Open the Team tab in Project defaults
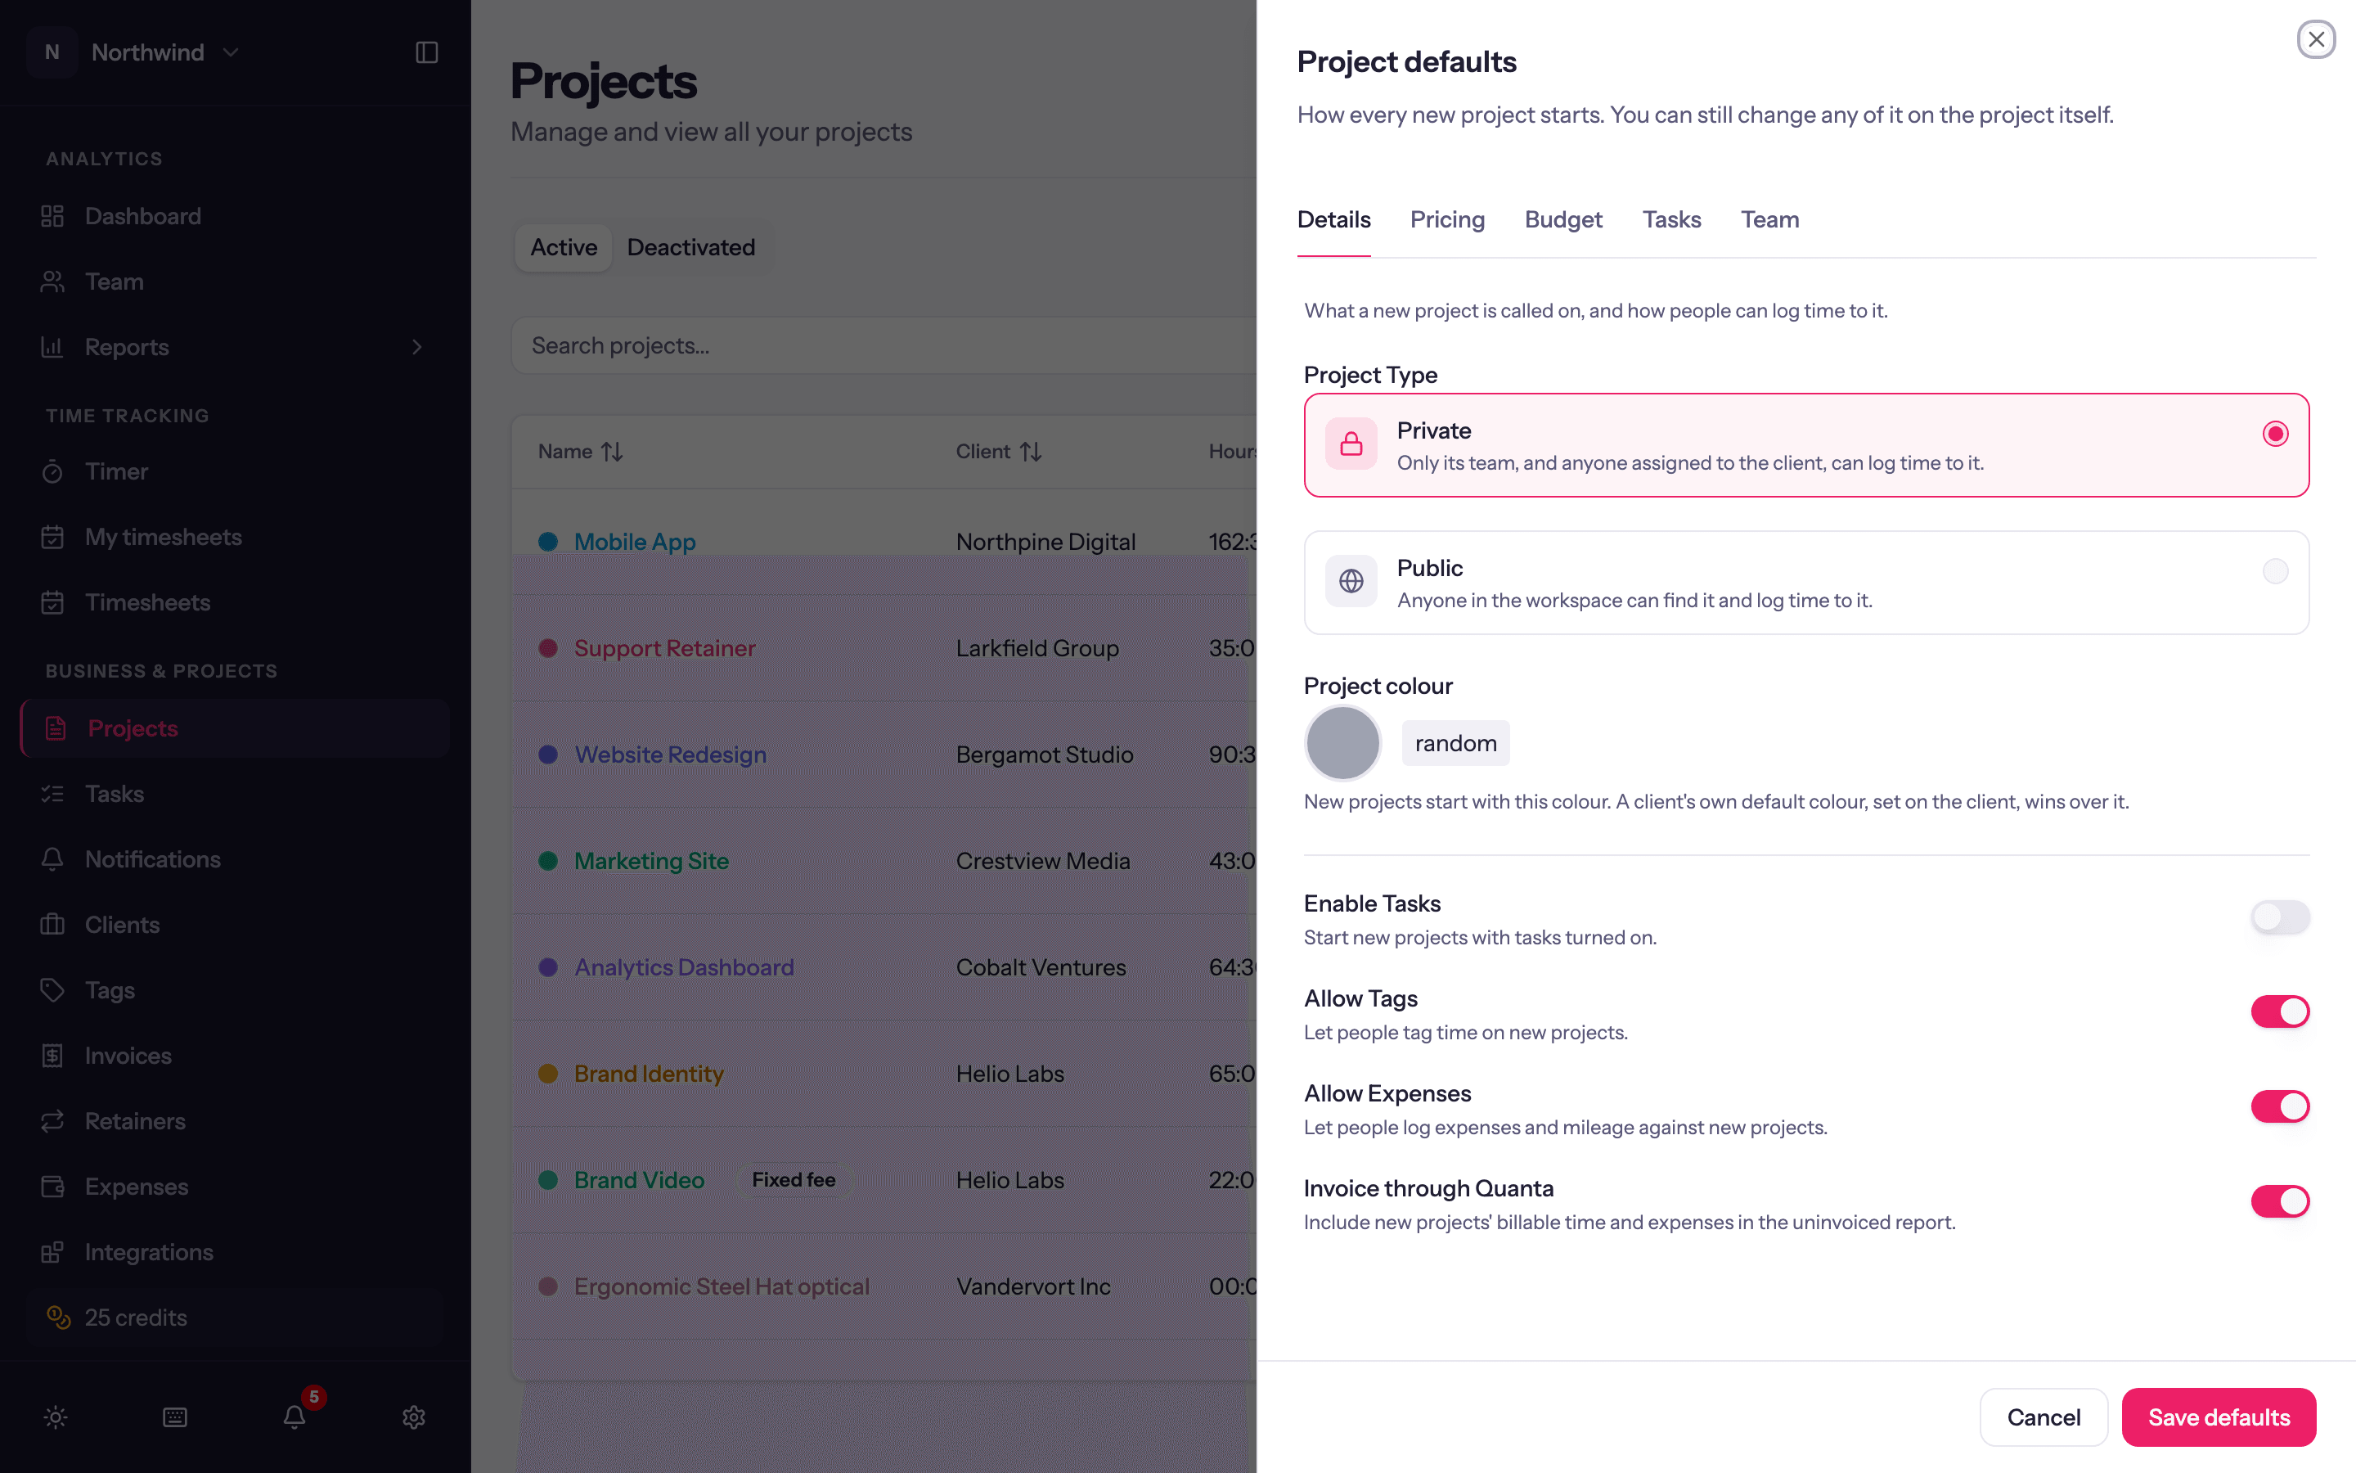The image size is (2356, 1473). click(1770, 220)
